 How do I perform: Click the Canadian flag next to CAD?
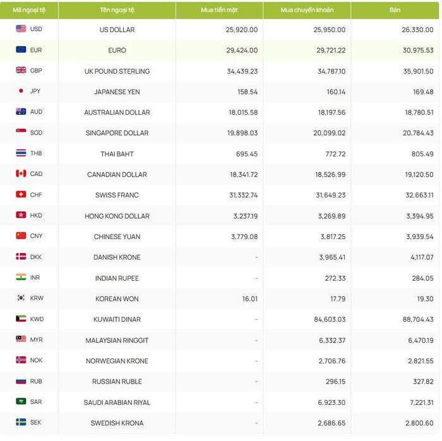(x=21, y=173)
